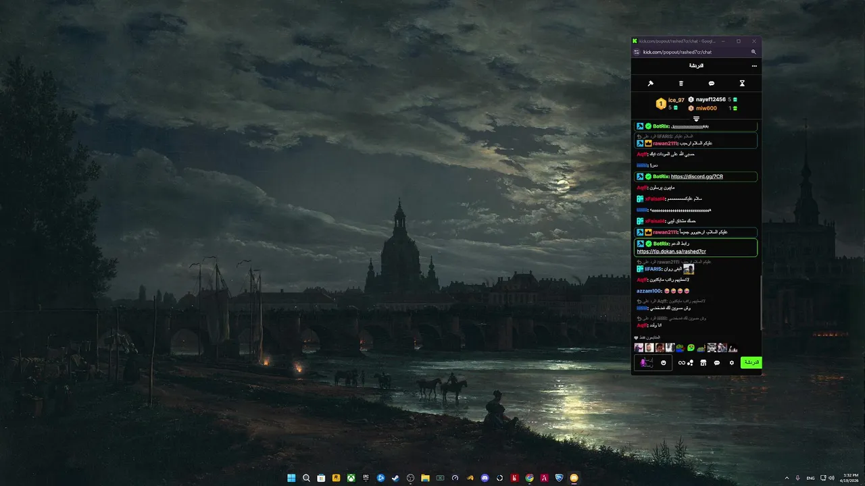
Task: Click the heart followers-only icon
Action: click(637, 337)
